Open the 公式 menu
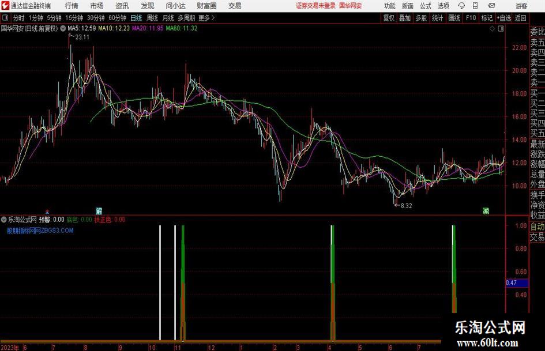 point(426,6)
